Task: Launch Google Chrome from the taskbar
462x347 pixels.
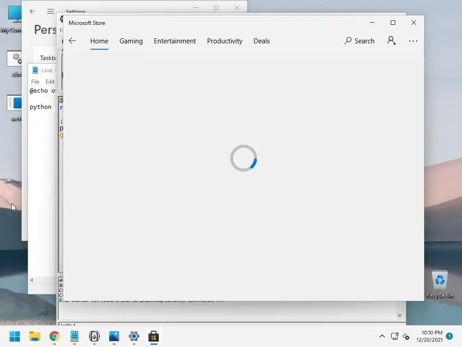Action: coord(55,336)
